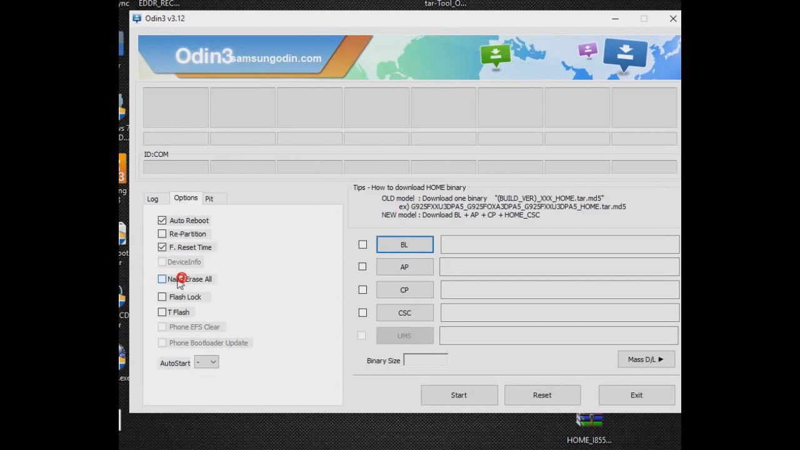Uncheck F. Reset Time option
This screenshot has width=800, height=450.
tap(162, 247)
